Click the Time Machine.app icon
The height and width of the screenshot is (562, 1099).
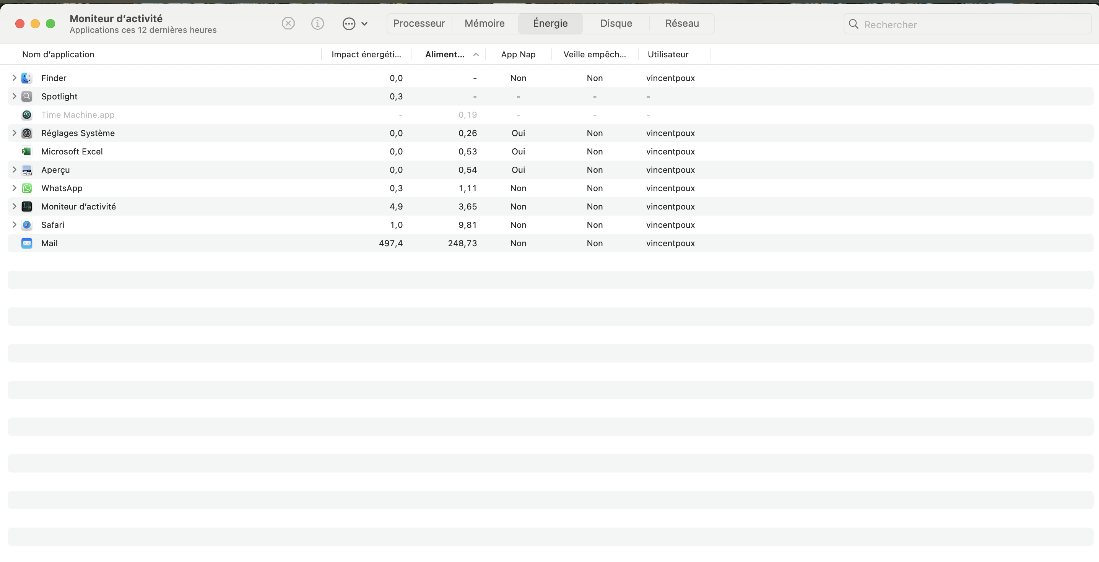pos(26,115)
